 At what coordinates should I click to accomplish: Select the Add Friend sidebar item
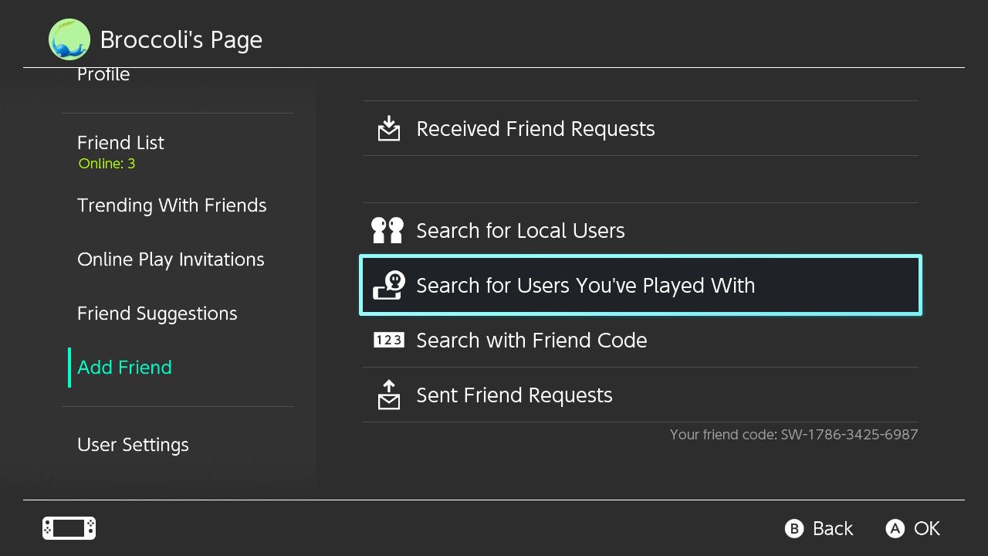(x=124, y=368)
